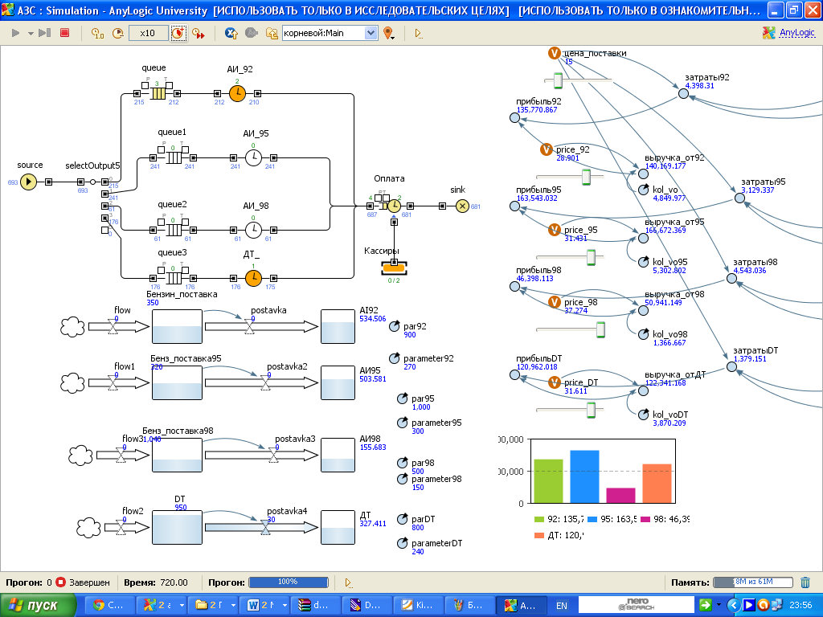The height and width of the screenshot is (617, 823).
Task: Open the orange location marker dropdown
Action: (x=389, y=33)
